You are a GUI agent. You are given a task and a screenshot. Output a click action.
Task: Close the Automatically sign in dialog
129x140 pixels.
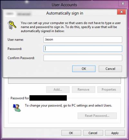(x=122, y=12)
